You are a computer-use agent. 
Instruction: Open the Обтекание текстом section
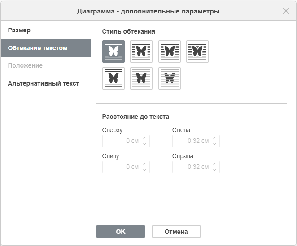point(46,48)
